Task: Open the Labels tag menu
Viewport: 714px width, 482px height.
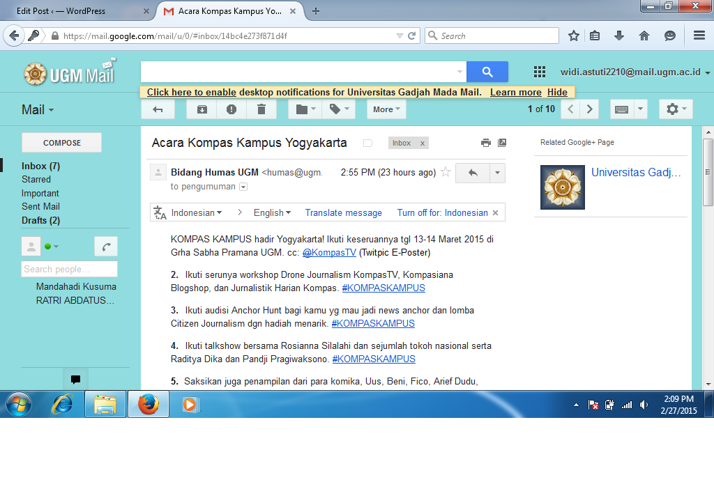Action: pos(339,109)
